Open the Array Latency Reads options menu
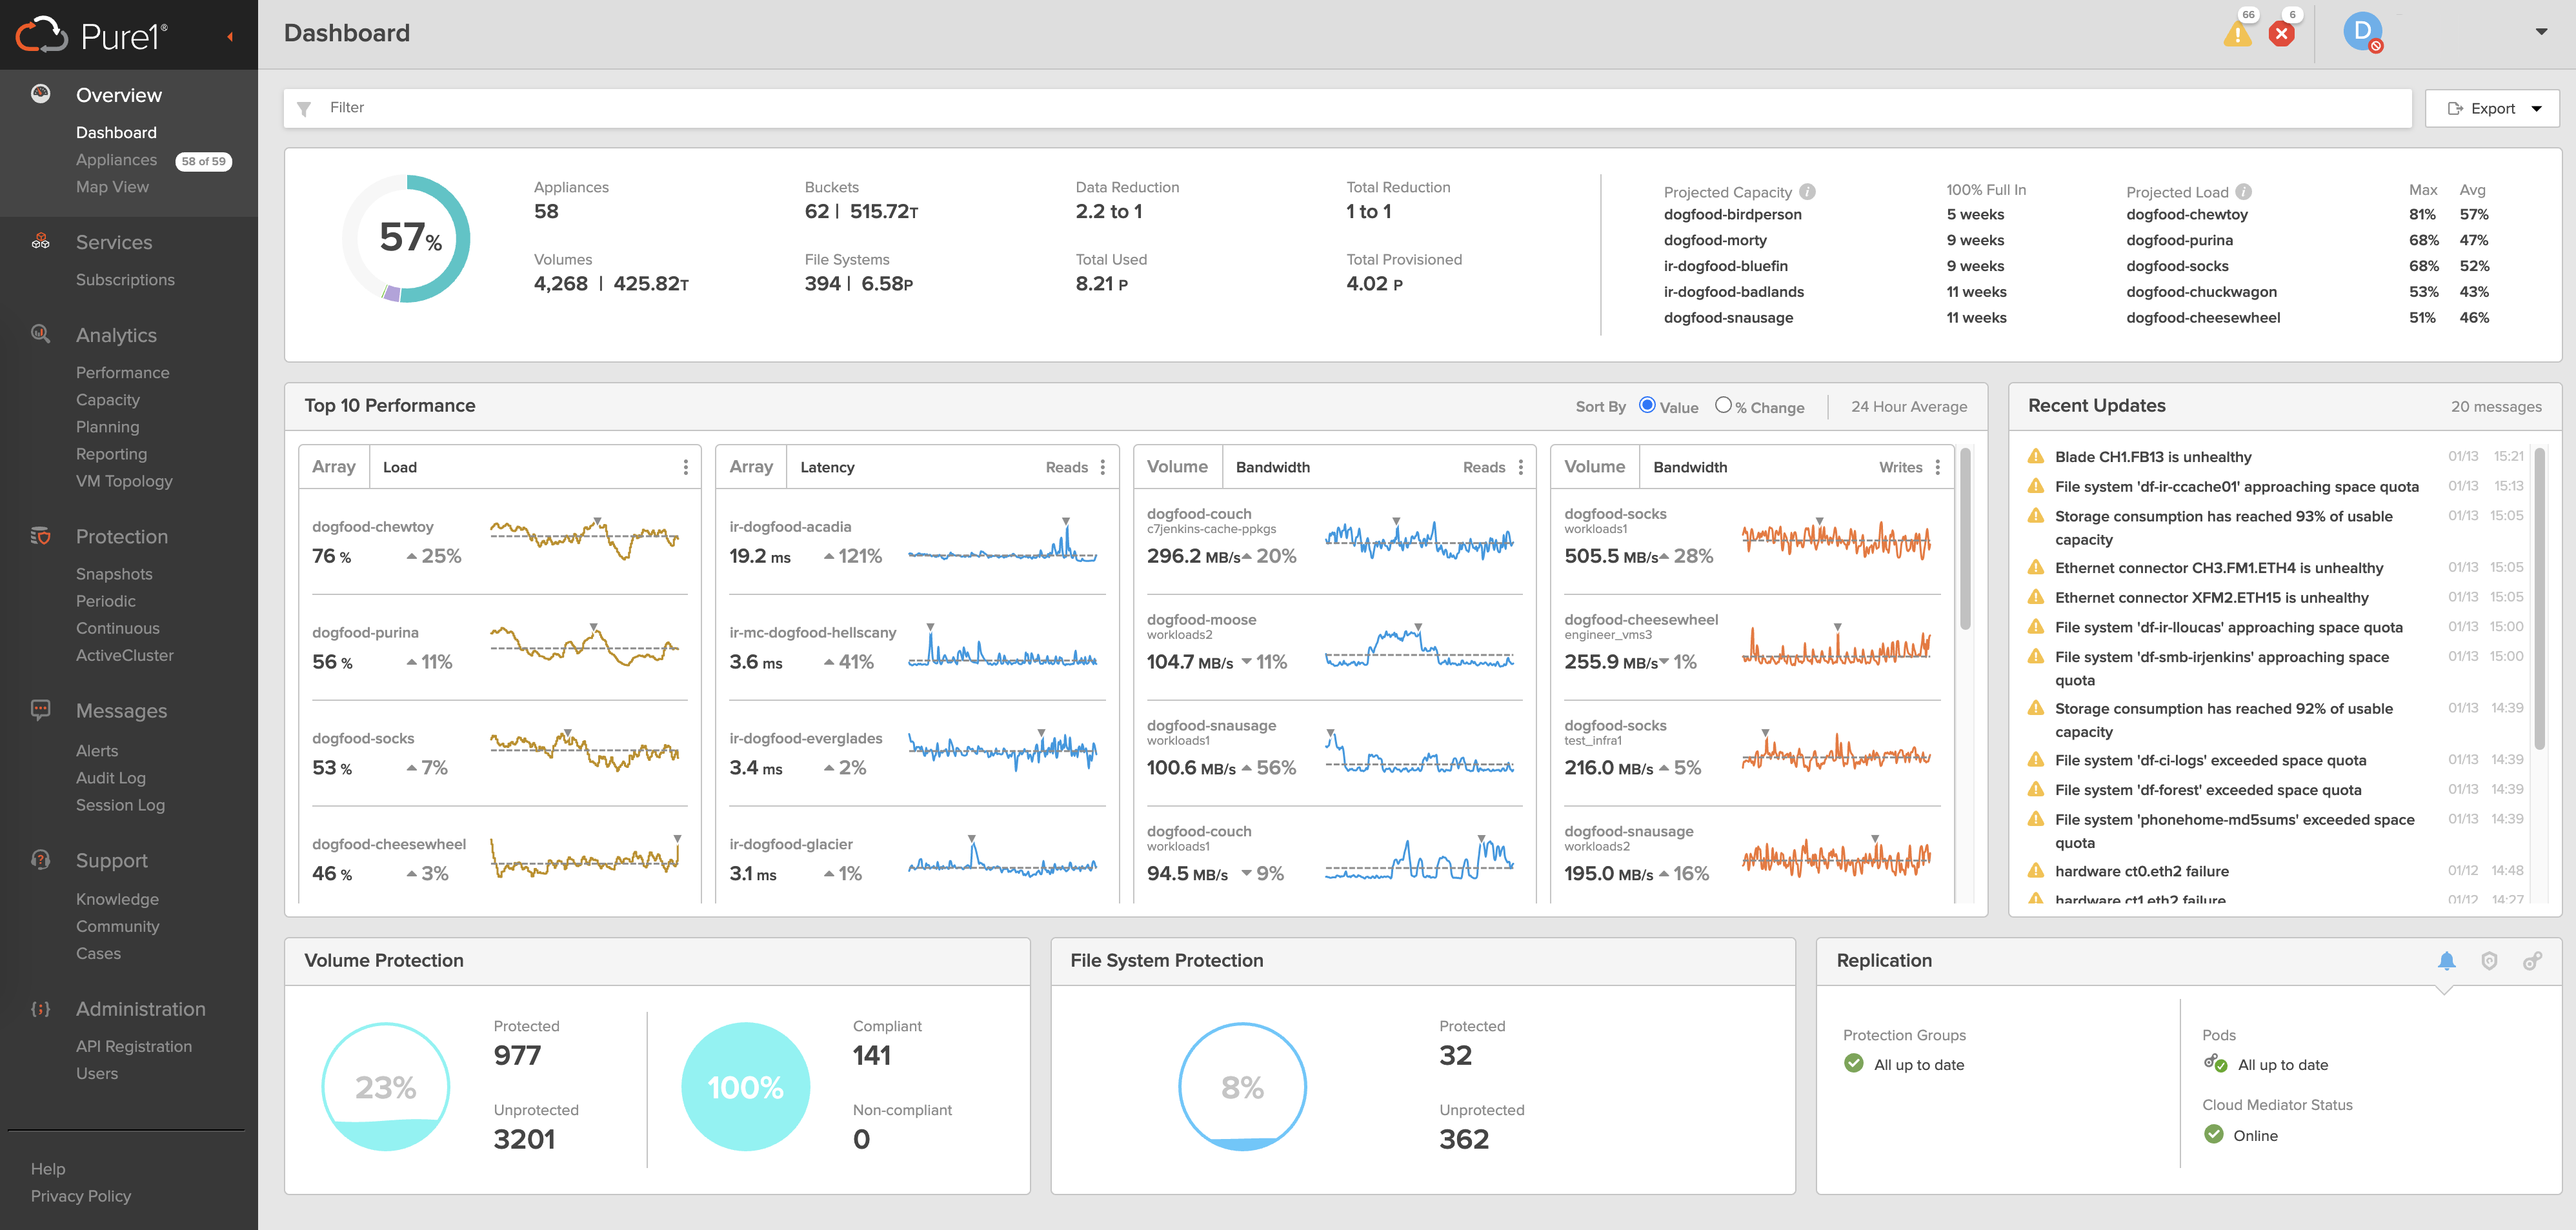This screenshot has width=2576, height=1230. [x=1103, y=467]
